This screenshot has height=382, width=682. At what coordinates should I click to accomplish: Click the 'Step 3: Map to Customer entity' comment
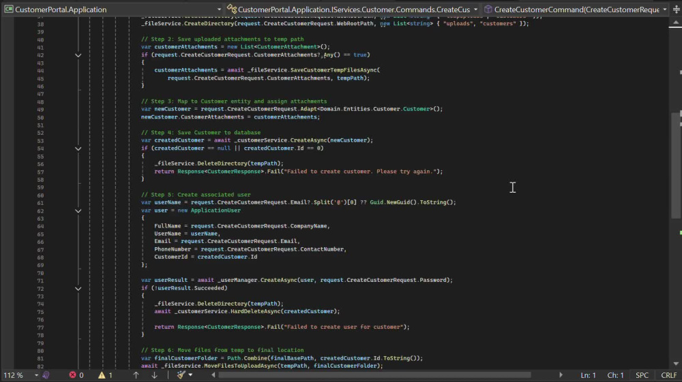[x=234, y=101]
